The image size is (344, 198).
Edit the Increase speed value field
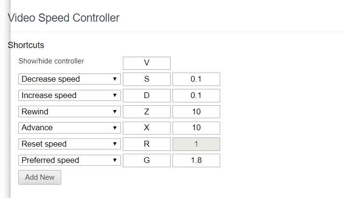tap(196, 96)
